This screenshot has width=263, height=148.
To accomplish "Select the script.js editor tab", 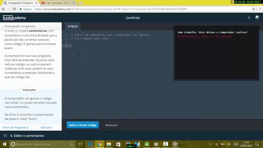I will [x=73, y=26].
